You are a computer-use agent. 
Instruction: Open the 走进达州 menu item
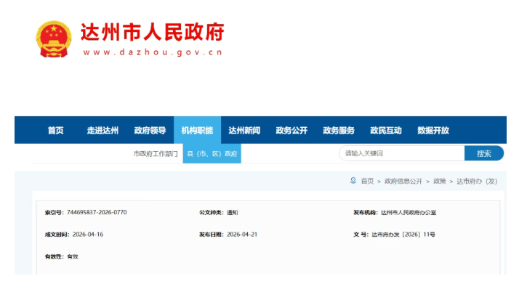point(102,130)
